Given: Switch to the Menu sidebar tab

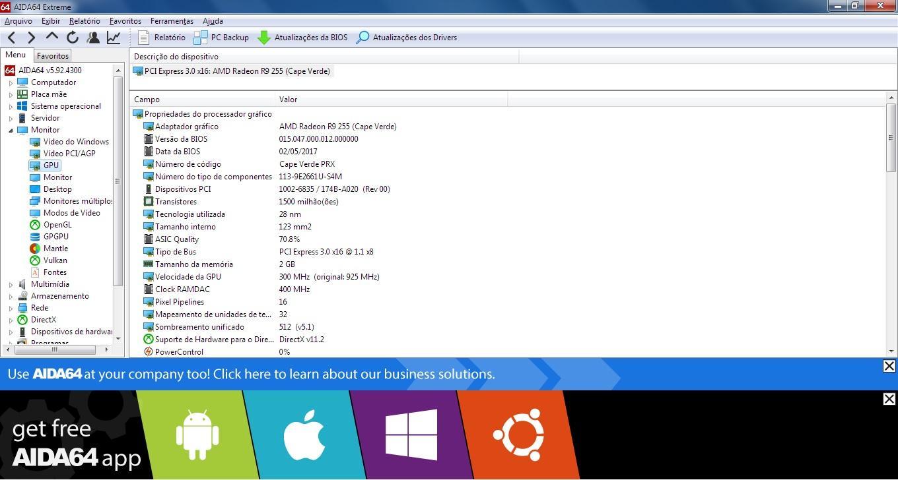Looking at the screenshot, I should pyautogui.click(x=16, y=55).
